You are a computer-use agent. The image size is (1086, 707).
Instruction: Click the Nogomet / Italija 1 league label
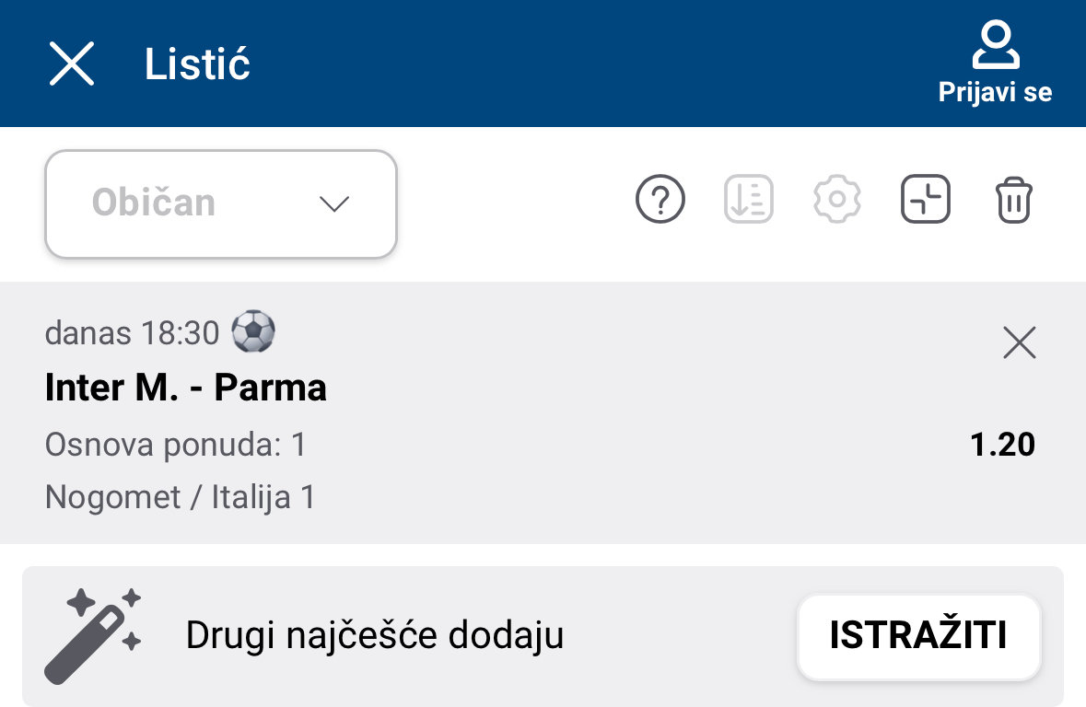point(181,498)
